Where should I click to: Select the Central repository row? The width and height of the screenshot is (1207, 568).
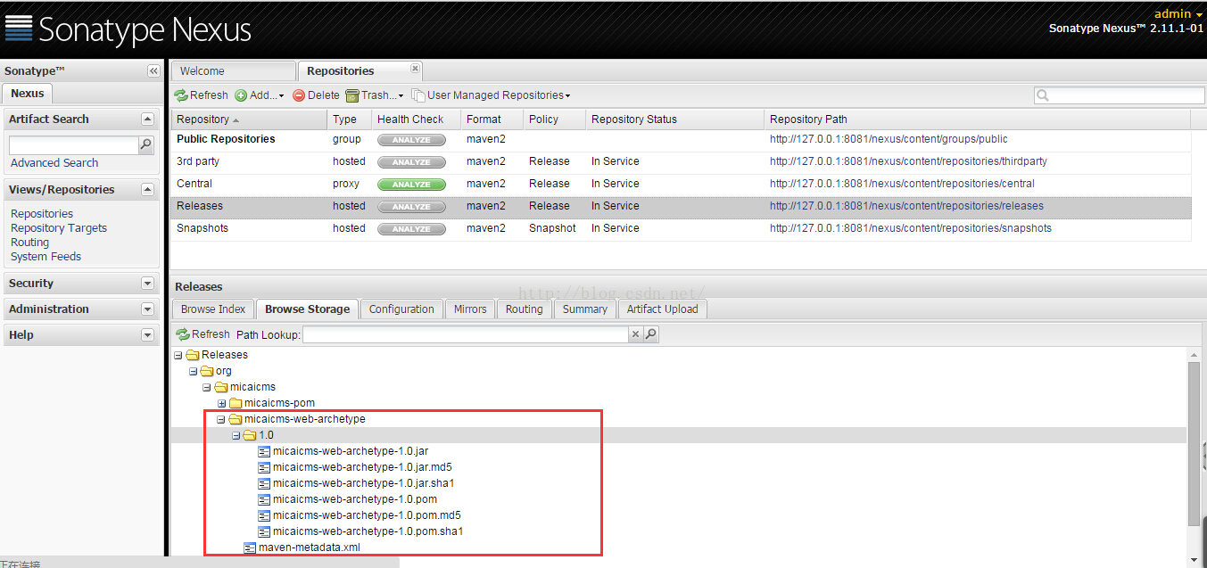point(681,184)
